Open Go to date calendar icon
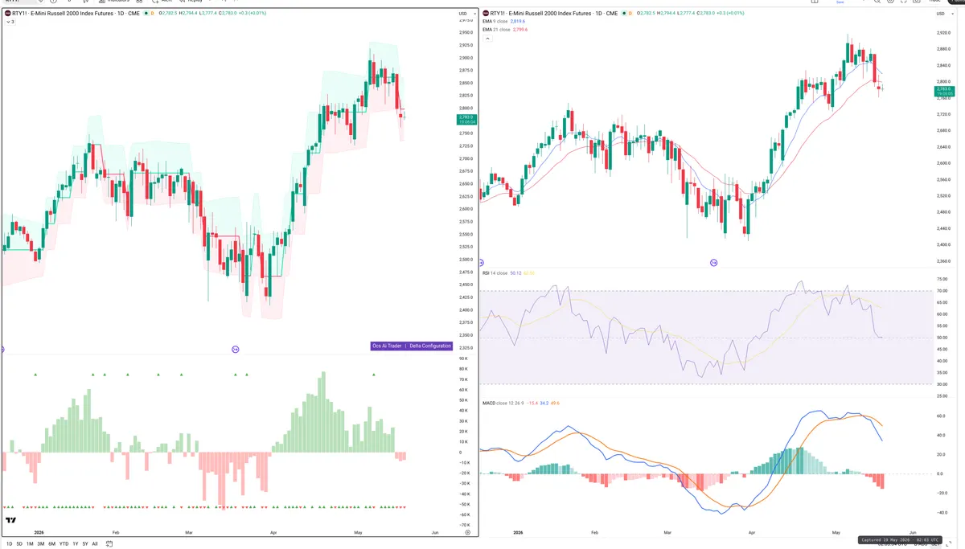Viewport: 965px width, 549px height. (109, 544)
